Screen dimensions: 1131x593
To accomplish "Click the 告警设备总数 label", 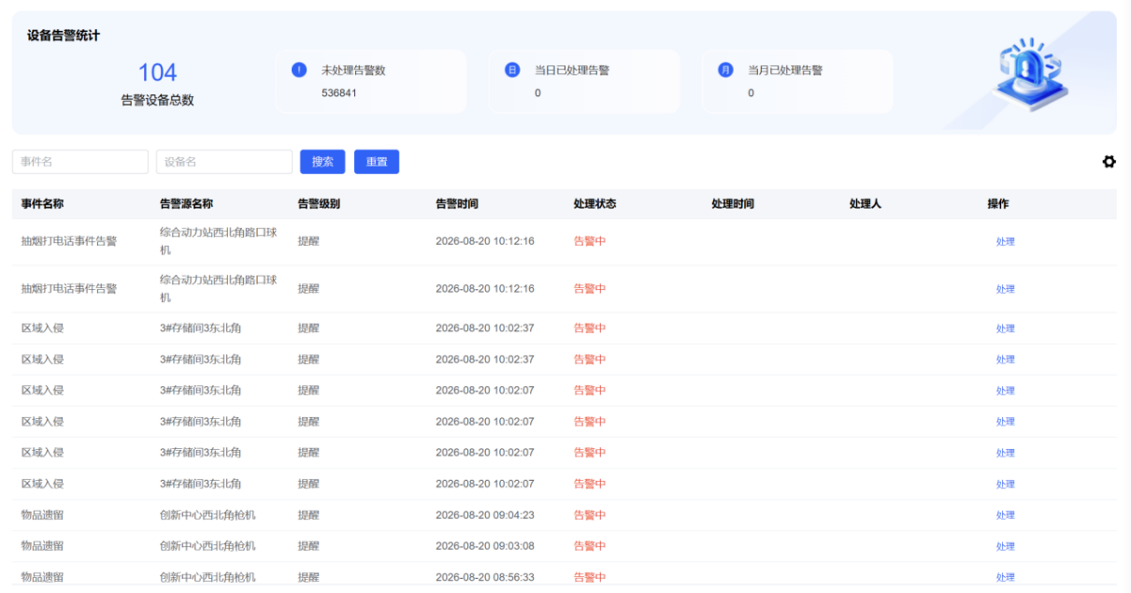I will point(157,100).
